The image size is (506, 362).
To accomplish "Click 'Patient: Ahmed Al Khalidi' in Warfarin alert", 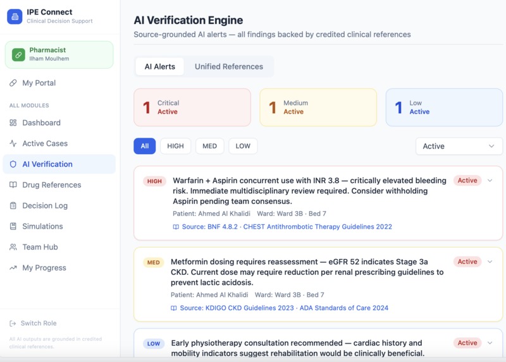I will 211,214.
